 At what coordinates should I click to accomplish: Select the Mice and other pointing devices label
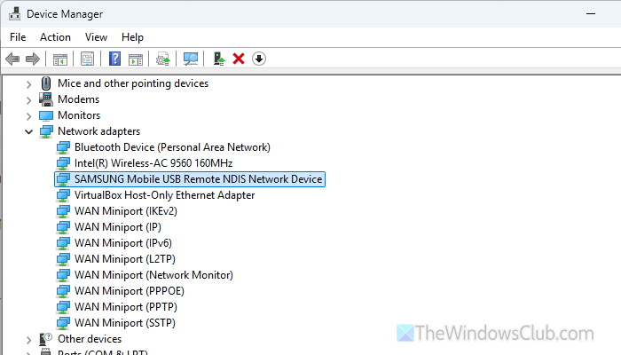pyautogui.click(x=133, y=83)
